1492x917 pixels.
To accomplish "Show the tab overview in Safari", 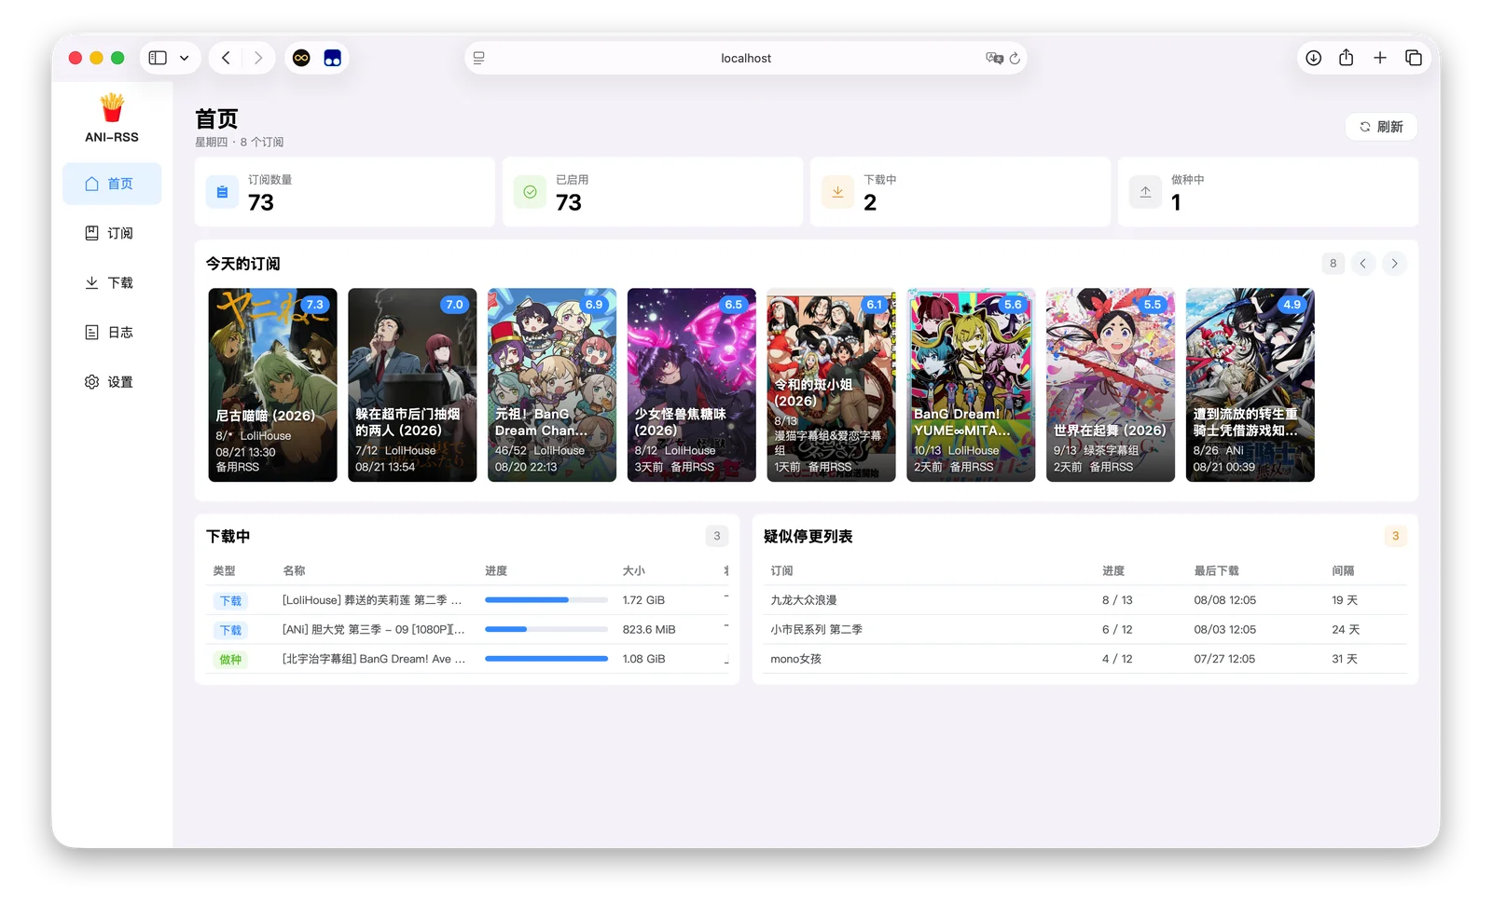I will 1414,58.
